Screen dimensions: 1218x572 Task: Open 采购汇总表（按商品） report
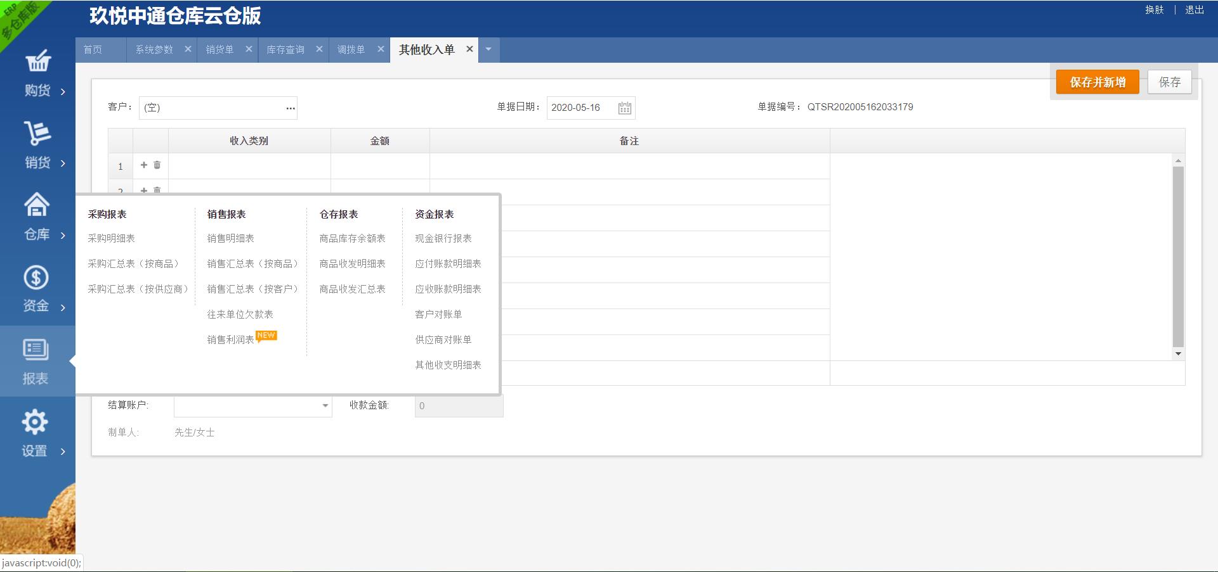134,264
